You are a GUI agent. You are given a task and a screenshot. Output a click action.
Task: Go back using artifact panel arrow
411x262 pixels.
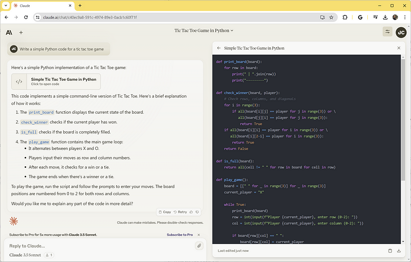pyautogui.click(x=219, y=48)
